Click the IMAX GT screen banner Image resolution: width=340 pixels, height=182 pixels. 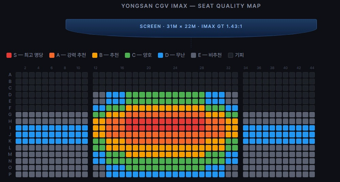[191, 28]
